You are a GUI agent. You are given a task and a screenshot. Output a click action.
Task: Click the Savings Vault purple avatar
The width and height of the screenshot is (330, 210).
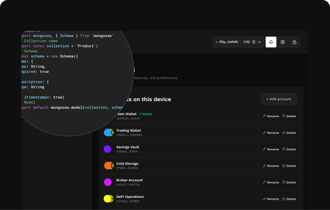click(108, 149)
